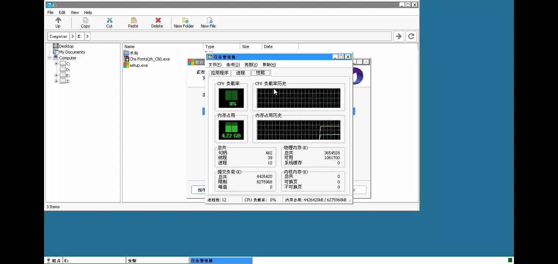Sort files by the Size column header
Viewport: 558px width, 264px height.
[246, 47]
